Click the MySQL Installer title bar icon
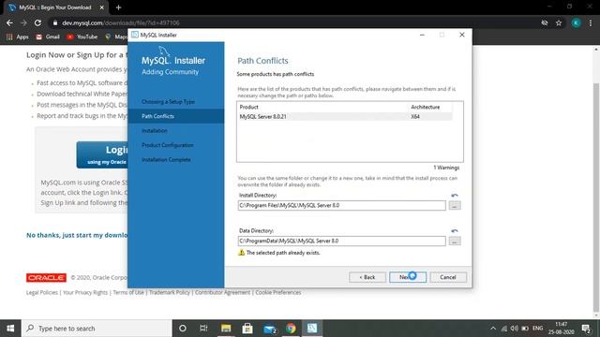Image resolution: width=600 pixels, height=337 pixels. click(x=135, y=35)
